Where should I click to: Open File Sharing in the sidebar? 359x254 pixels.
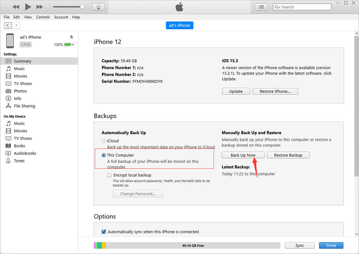click(x=24, y=106)
